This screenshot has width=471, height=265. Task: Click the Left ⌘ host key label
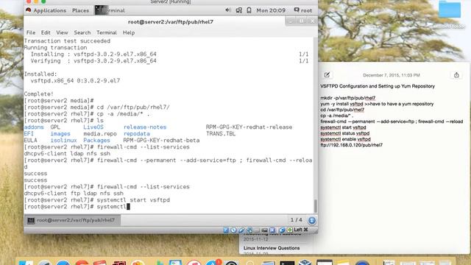pyautogui.click(x=301, y=230)
